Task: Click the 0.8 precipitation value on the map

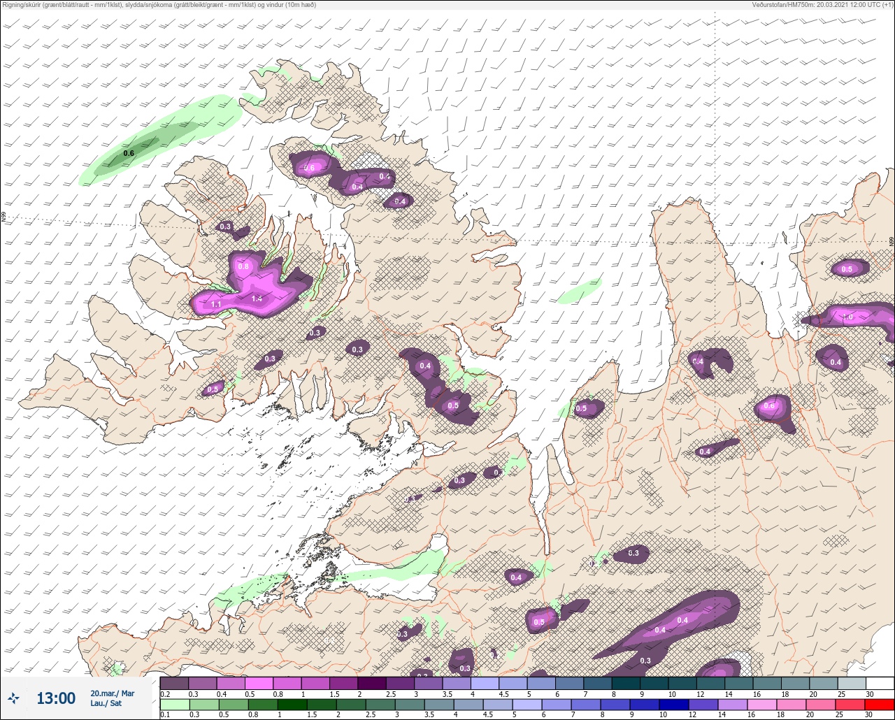Action: 243,266
